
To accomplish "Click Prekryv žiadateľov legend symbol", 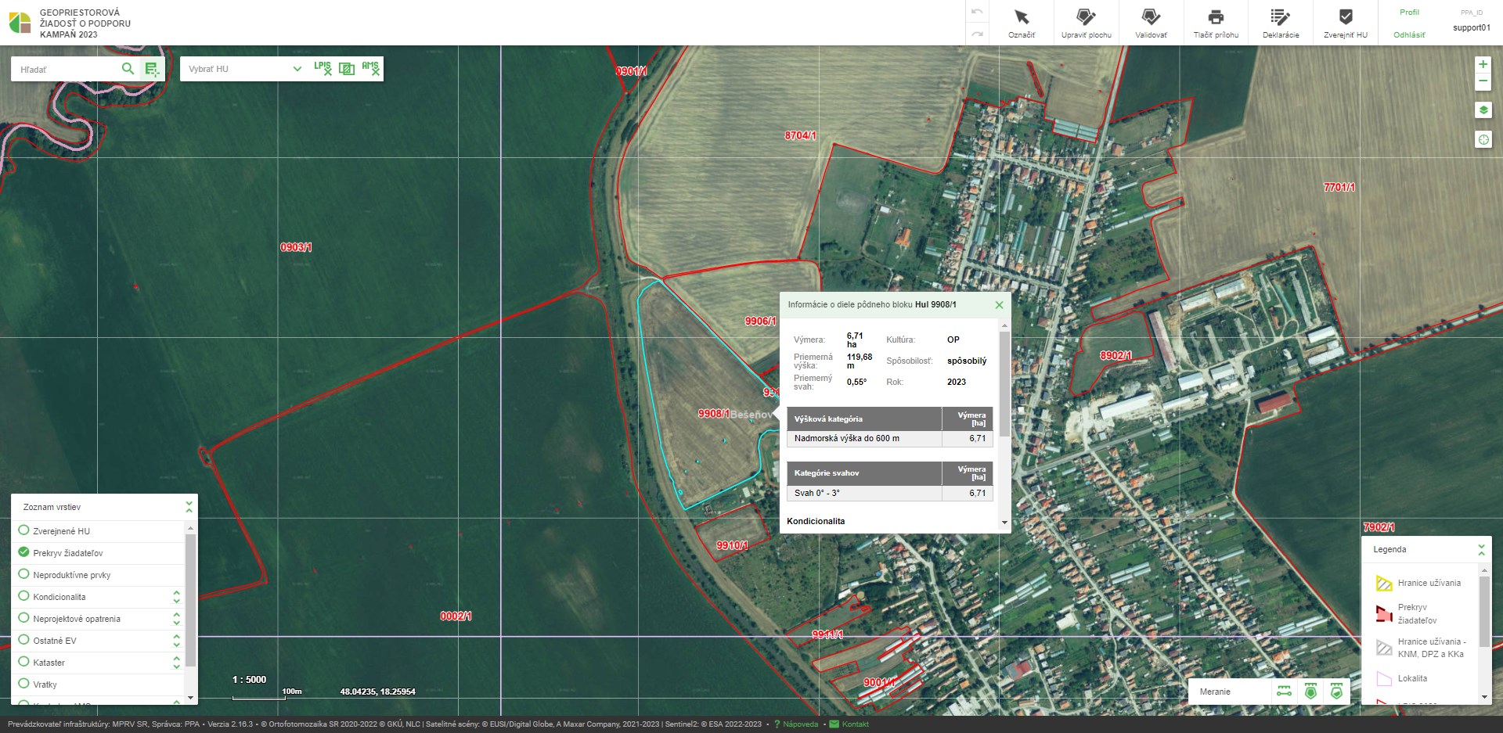I will coord(1384,613).
